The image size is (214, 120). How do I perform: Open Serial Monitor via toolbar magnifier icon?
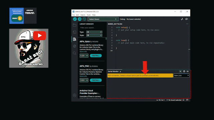[187, 19]
